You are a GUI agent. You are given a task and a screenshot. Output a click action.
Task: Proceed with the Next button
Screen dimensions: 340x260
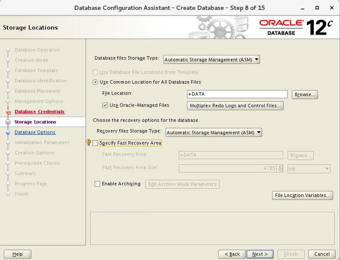[260, 254]
